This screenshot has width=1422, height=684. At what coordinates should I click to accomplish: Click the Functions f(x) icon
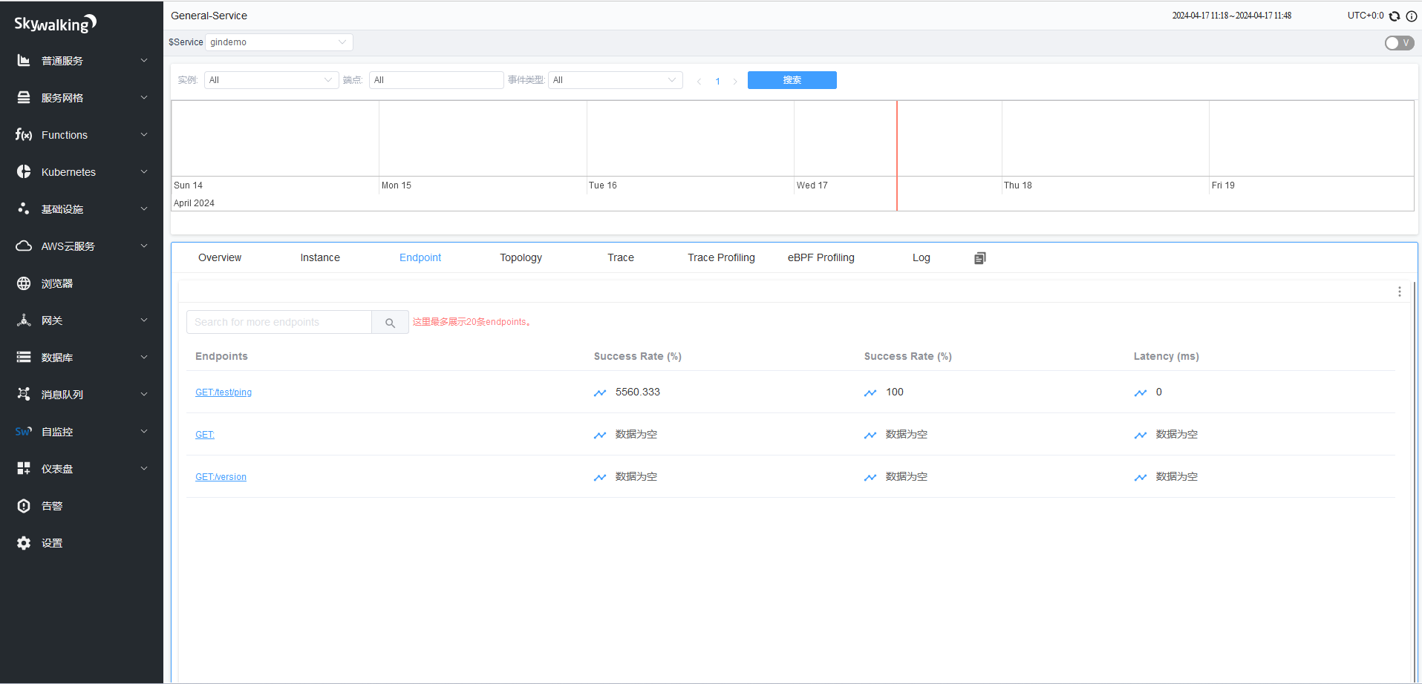coord(24,134)
